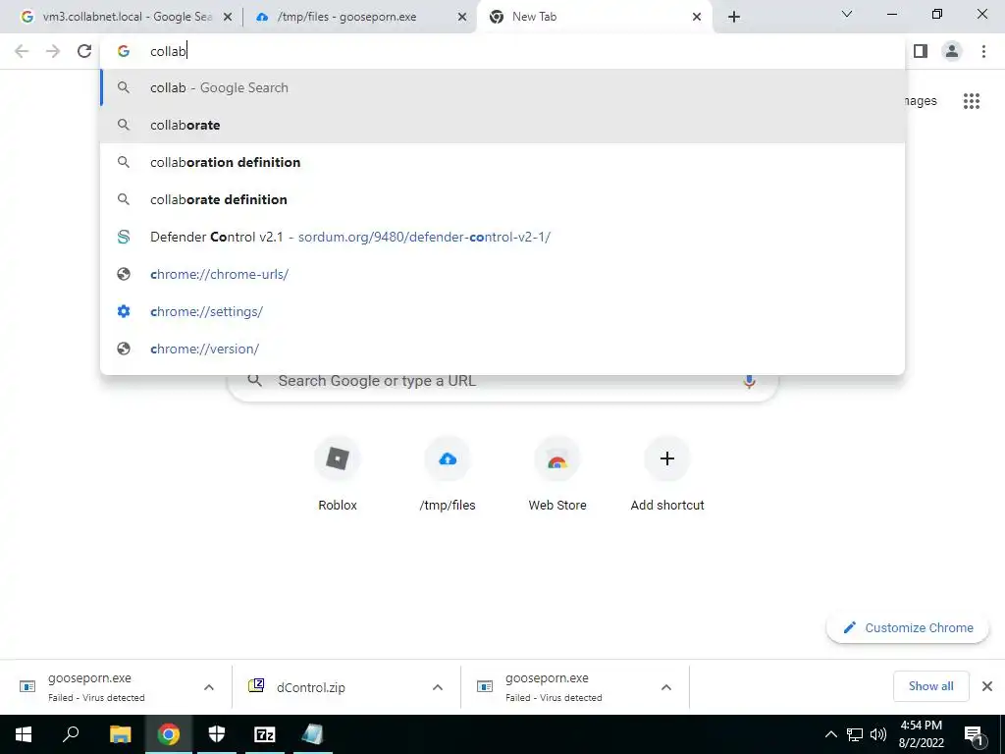
Task: Start voice search with microphone icon
Action: coord(749,381)
